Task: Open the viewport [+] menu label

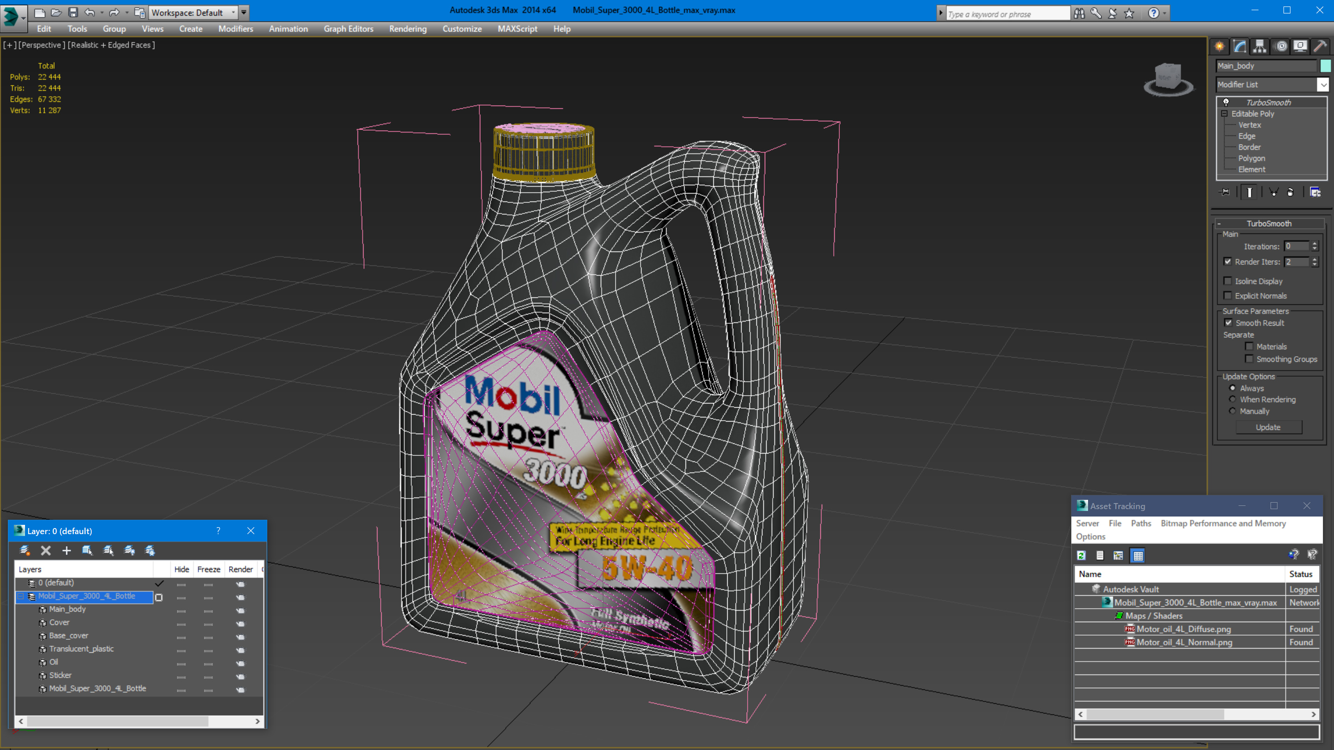Action: point(9,45)
